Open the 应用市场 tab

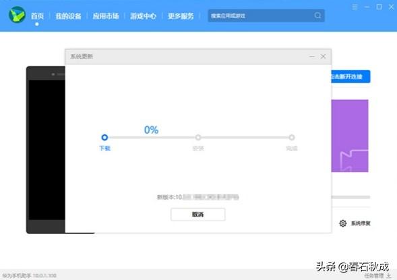coord(106,16)
